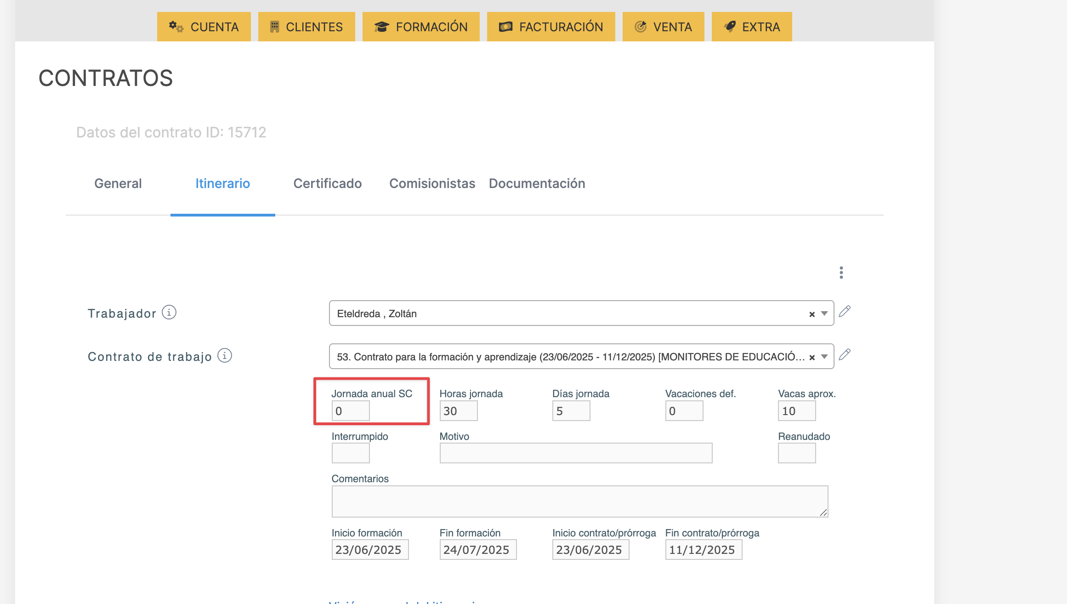Open the FORMACIÓN menu with graduation cap

(x=420, y=27)
